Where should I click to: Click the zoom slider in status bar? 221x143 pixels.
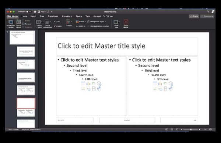click(x=190, y=129)
